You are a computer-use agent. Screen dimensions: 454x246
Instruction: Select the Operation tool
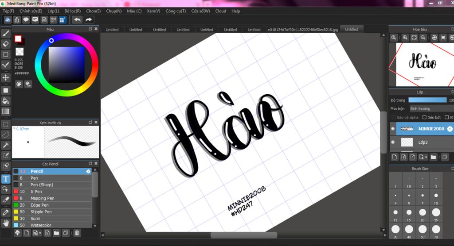[x=6, y=189]
